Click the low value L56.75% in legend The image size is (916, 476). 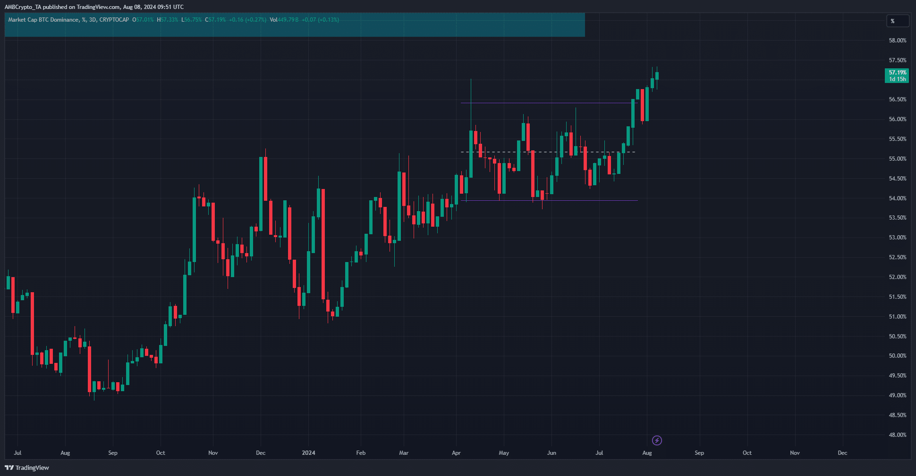coord(192,20)
